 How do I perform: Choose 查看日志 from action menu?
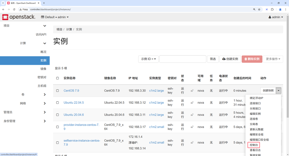[255, 150]
